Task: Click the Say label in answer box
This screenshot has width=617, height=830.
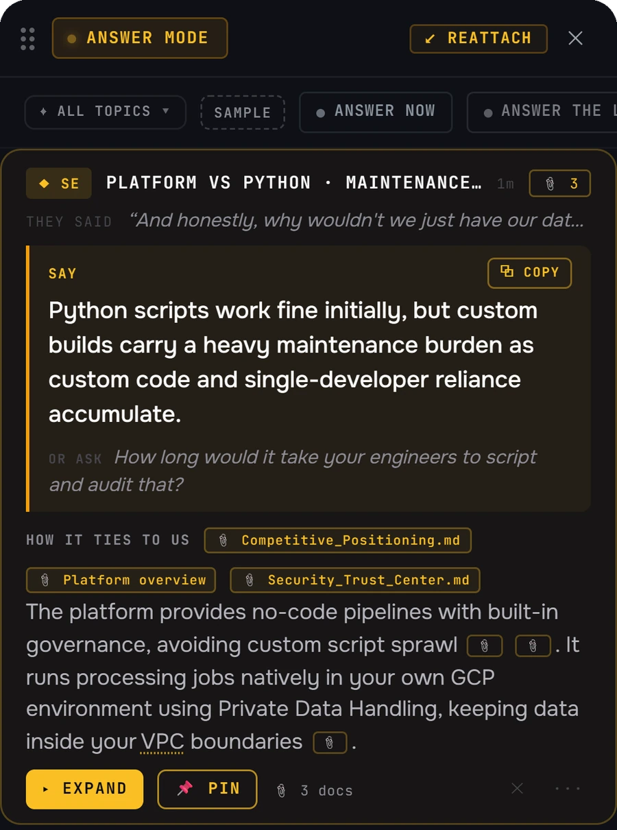Action: pyautogui.click(x=62, y=274)
